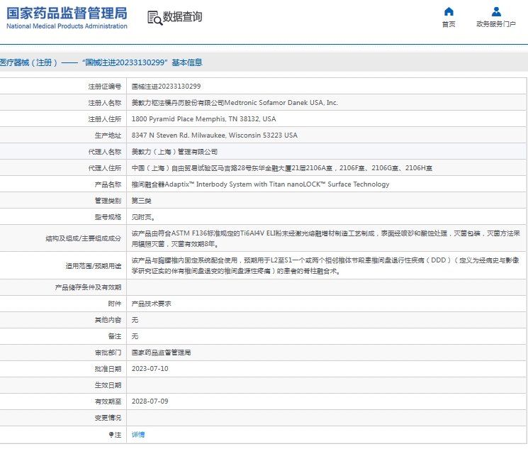Screen dimensions: 528x449
Task: Select the agent address in 上海 value
Action: click(281, 168)
